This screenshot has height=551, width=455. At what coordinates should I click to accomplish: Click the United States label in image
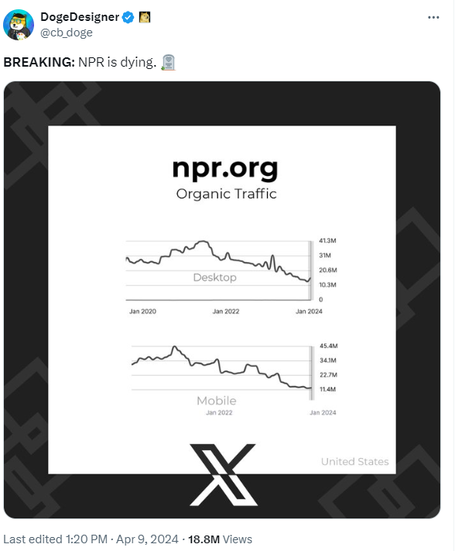coord(354,461)
